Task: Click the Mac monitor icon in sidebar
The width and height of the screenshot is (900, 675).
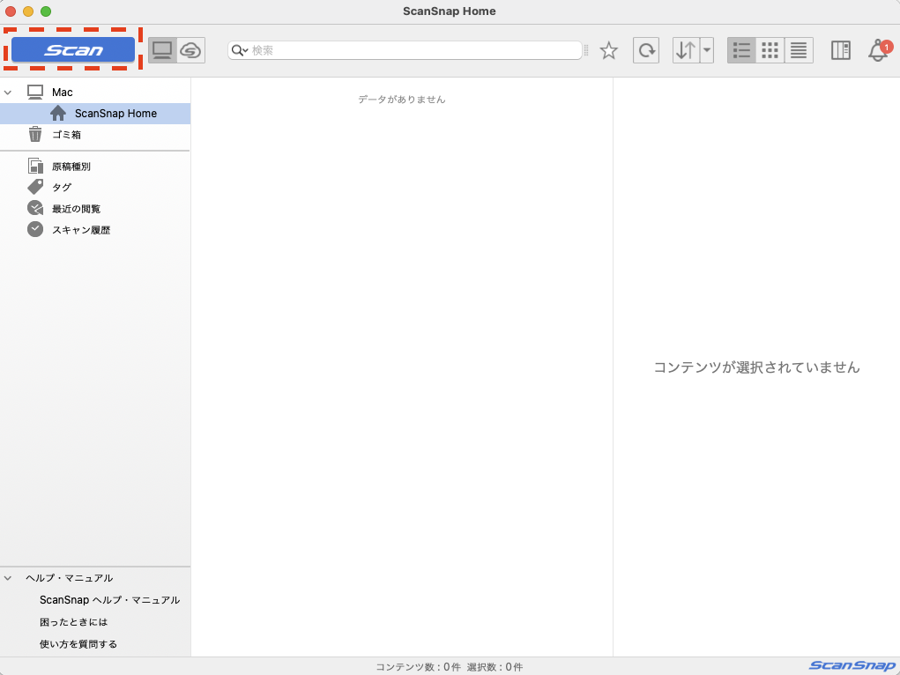Action: [35, 92]
